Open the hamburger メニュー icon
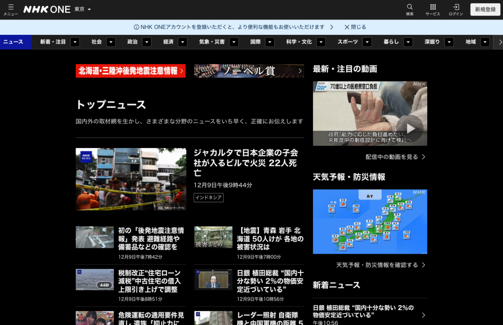Screen dimensions: 503x325 pos(10,9)
